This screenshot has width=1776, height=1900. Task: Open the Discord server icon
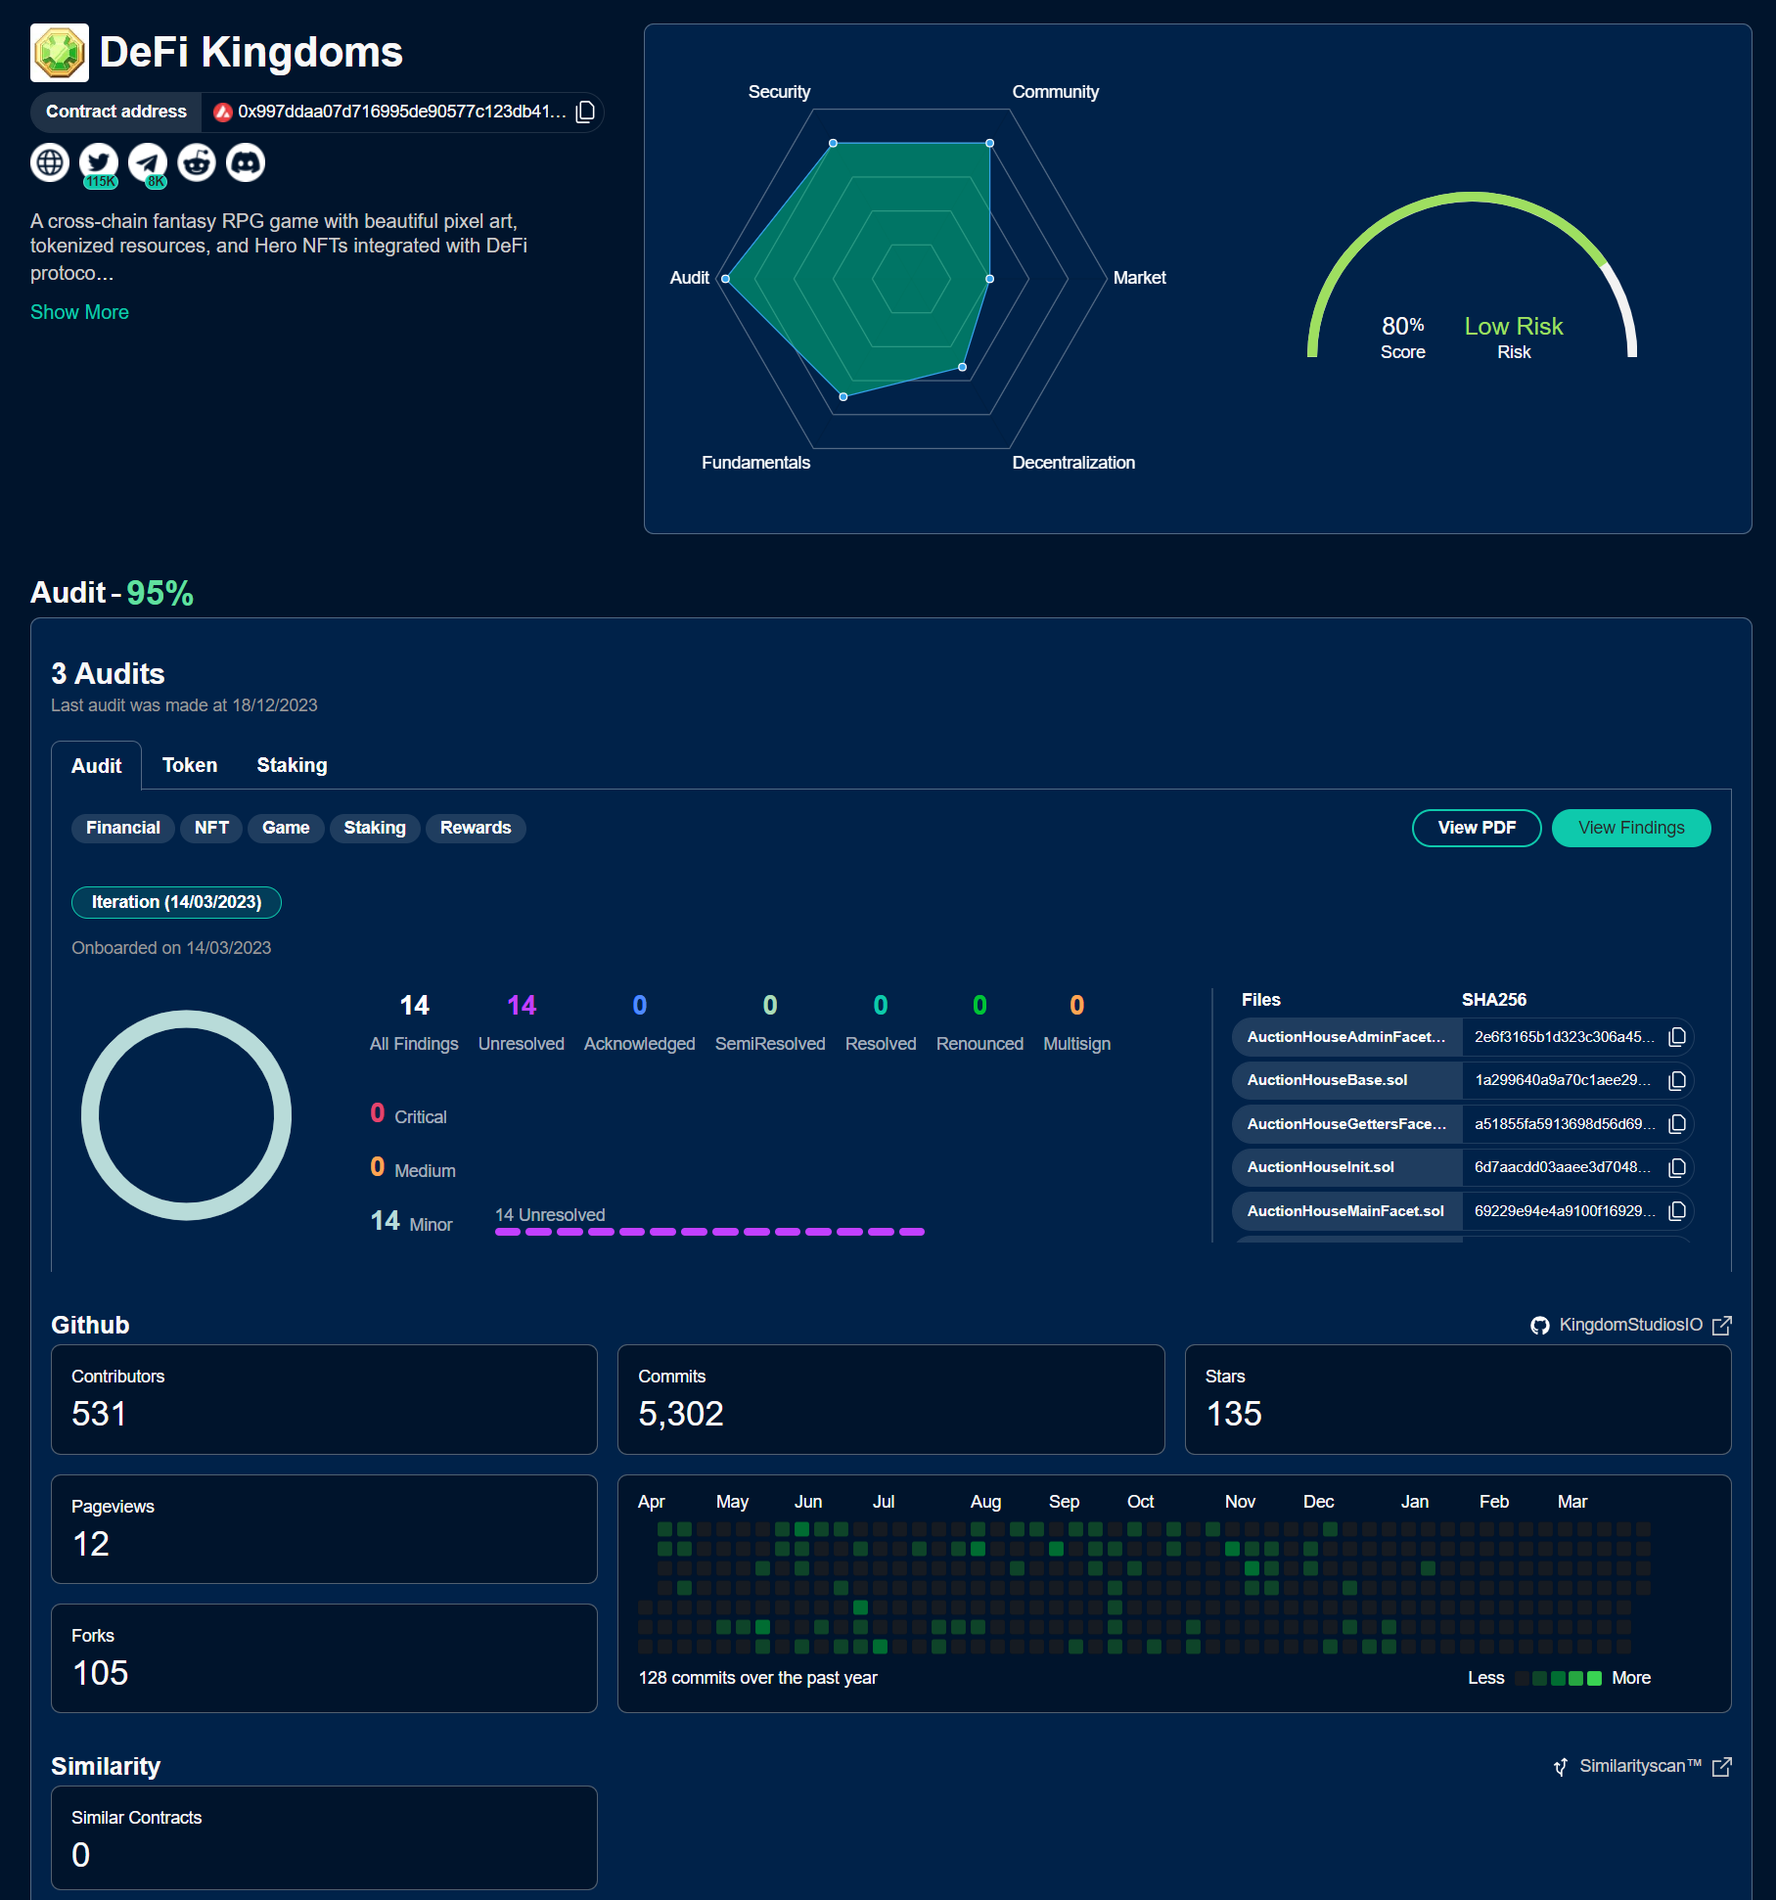coord(246,162)
